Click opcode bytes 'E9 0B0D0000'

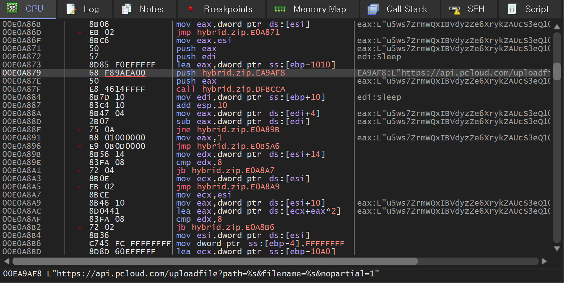pos(117,146)
